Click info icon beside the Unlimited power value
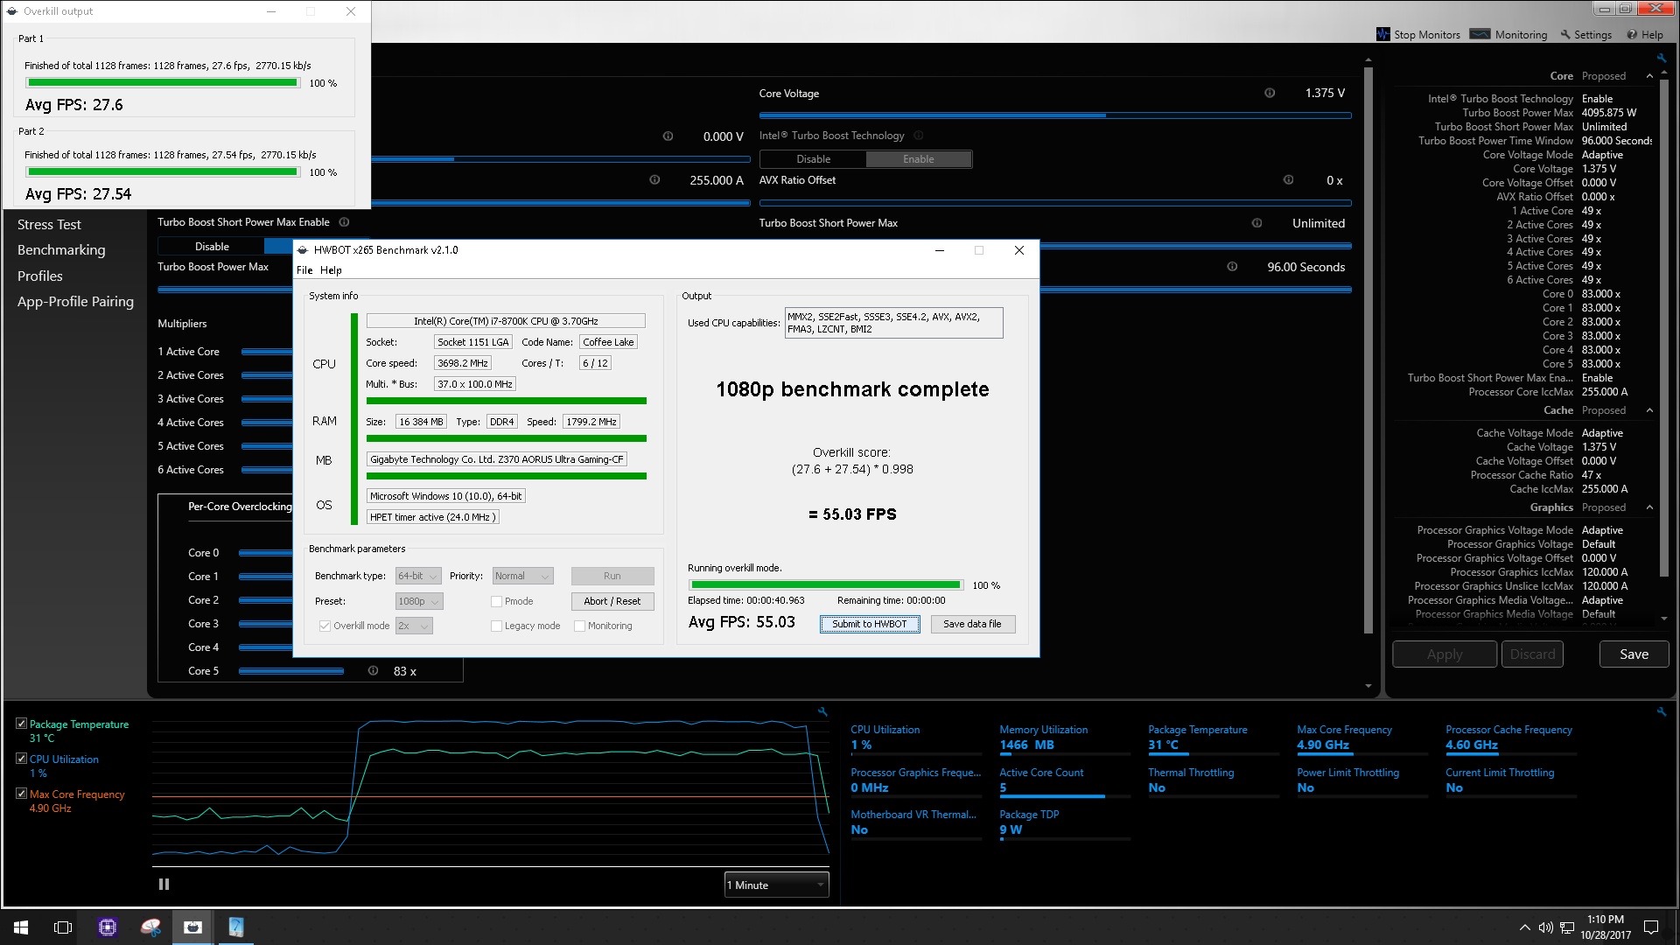The width and height of the screenshot is (1680, 945). pyautogui.click(x=1256, y=223)
